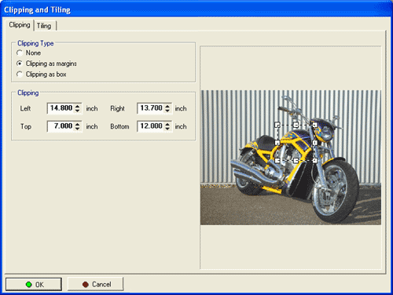The height and width of the screenshot is (295, 393).
Task: Click the Right clipping value field
Action: (x=151, y=108)
